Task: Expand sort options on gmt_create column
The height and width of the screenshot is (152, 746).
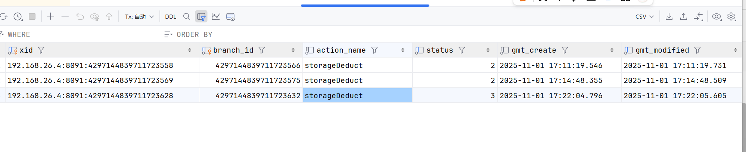Action: [612, 50]
